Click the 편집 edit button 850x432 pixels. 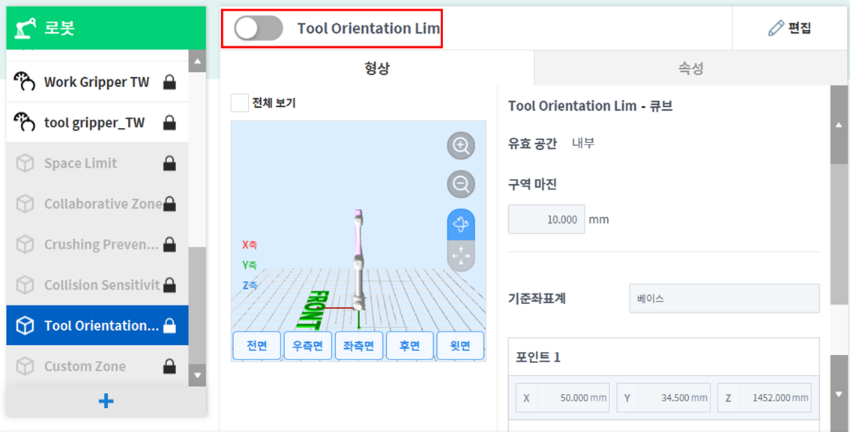point(789,28)
